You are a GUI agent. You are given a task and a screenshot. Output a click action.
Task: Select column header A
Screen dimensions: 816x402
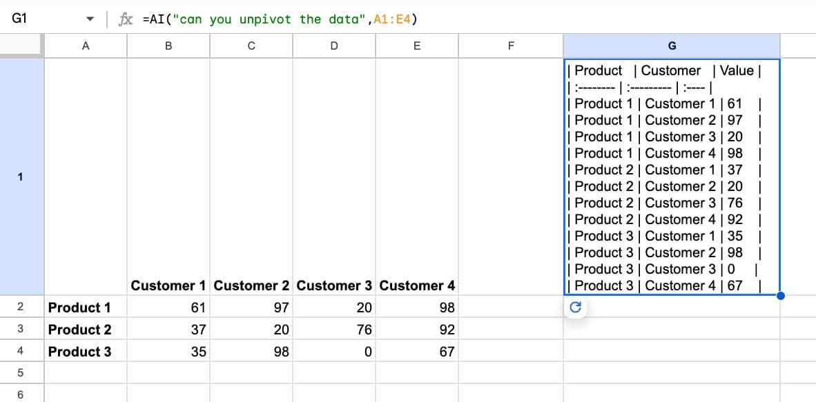pyautogui.click(x=86, y=46)
